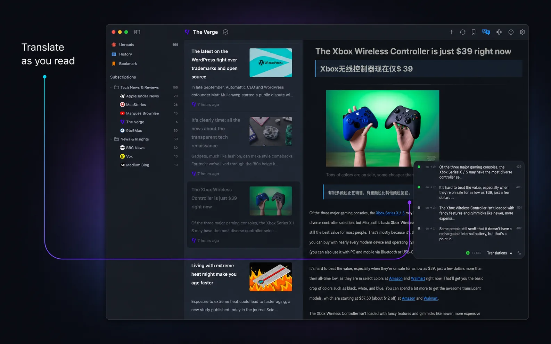This screenshot has height=344, width=551.
Task: Click the Xbox controllers thumbnail in article list
Action: click(x=271, y=201)
